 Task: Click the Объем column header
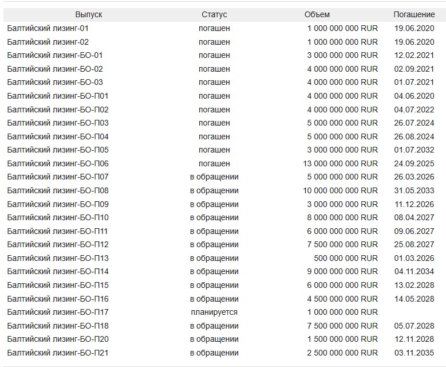pyautogui.click(x=317, y=14)
